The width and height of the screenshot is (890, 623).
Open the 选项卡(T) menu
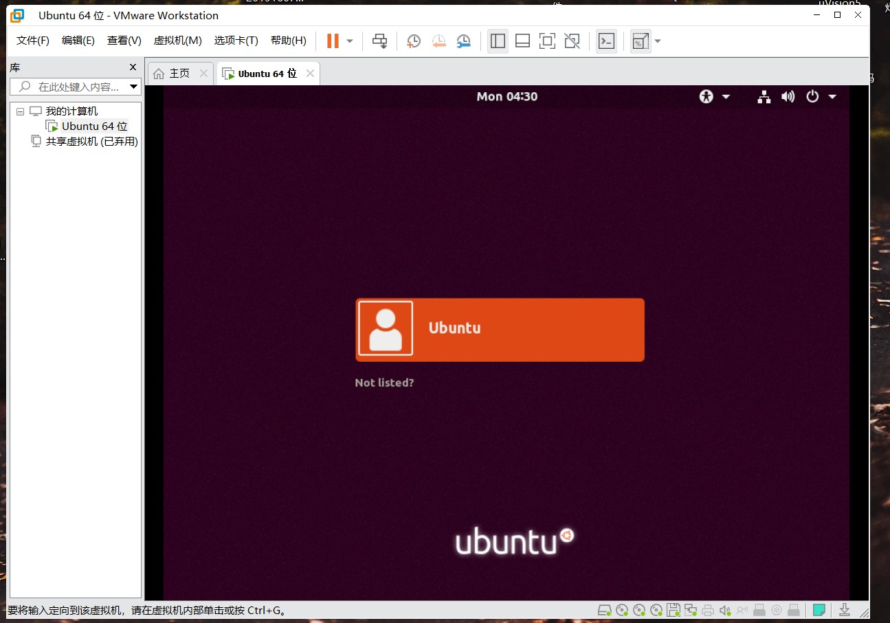tap(236, 41)
